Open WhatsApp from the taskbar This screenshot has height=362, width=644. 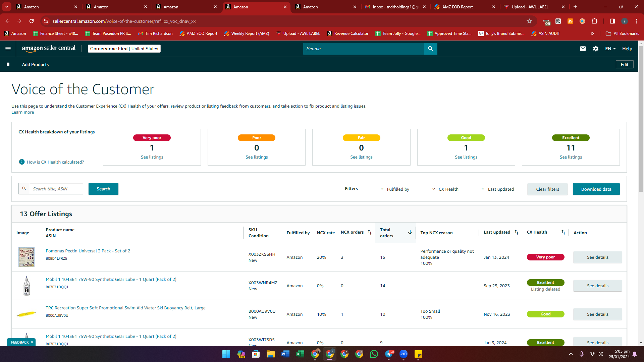click(374, 354)
